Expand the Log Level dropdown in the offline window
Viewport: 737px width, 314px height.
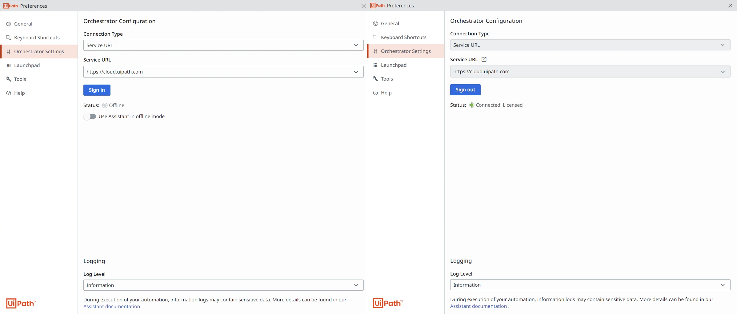pyautogui.click(x=223, y=285)
